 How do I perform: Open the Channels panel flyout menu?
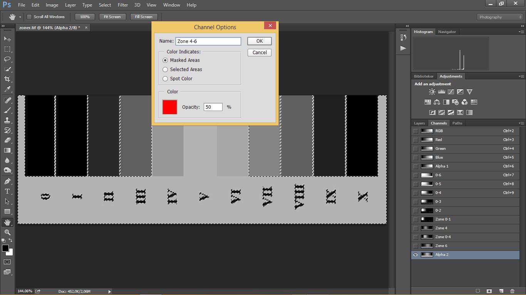(521, 123)
